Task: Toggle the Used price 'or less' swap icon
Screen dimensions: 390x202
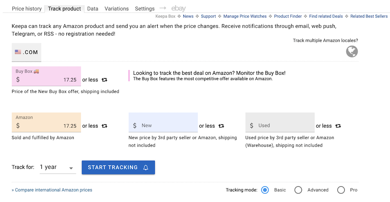Action: pos(338,126)
